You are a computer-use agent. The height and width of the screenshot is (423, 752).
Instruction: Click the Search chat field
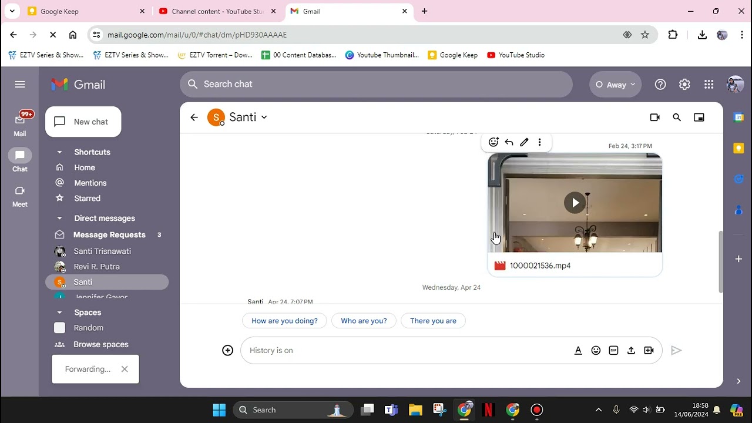click(376, 84)
